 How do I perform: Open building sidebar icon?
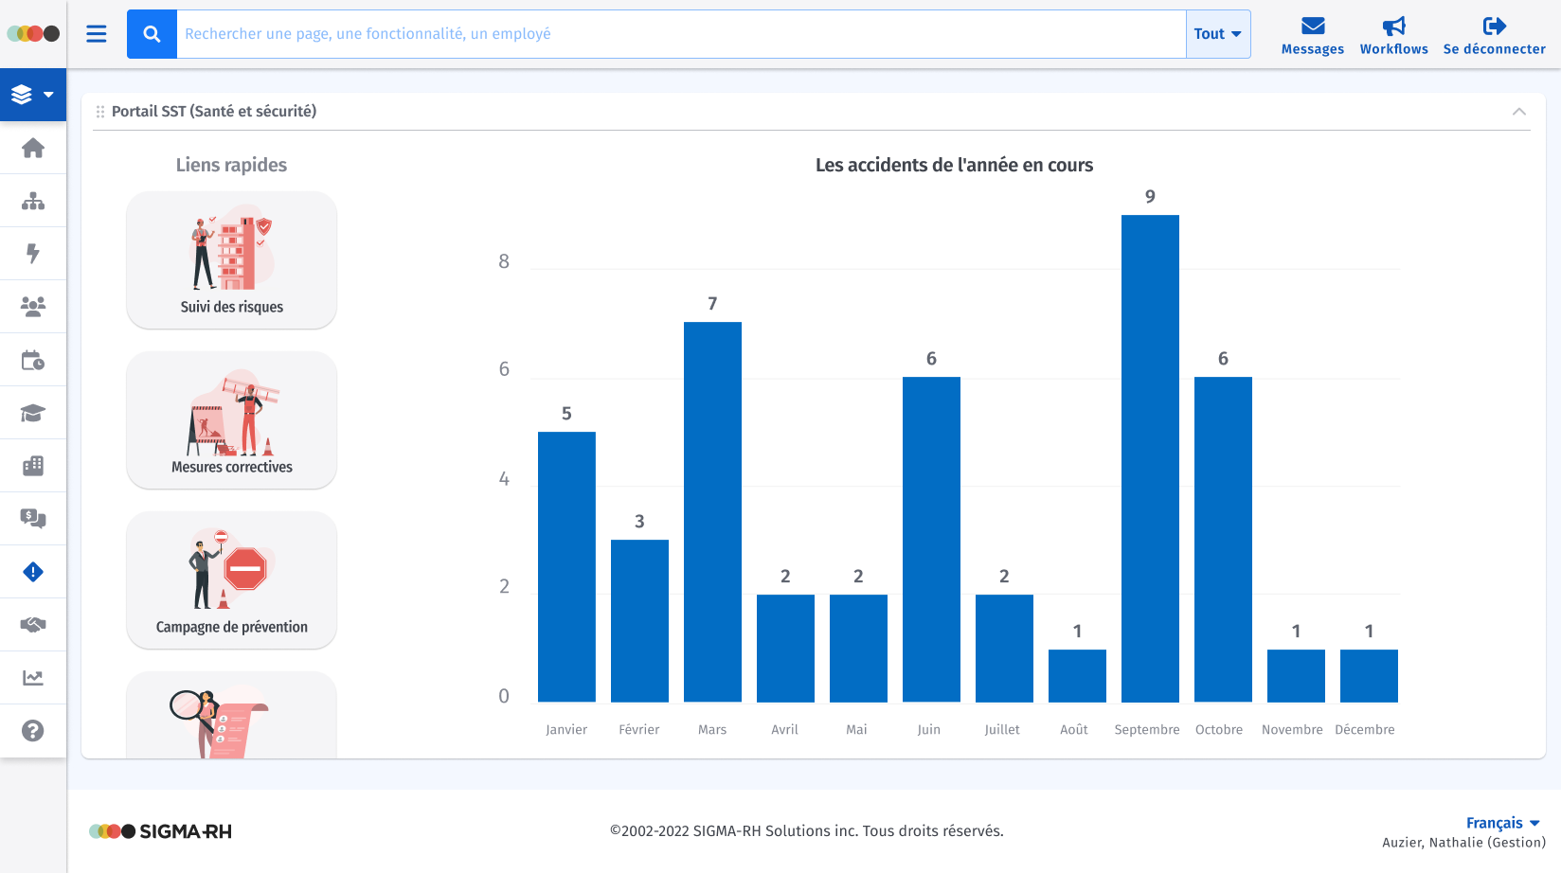coord(33,466)
